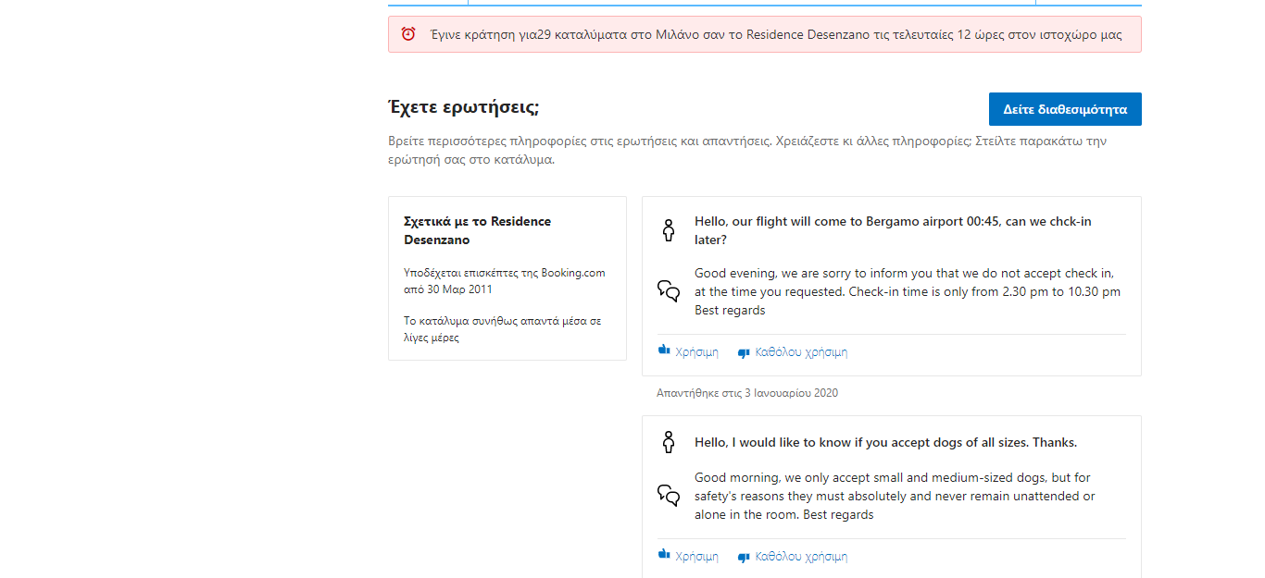
Task: Click the thumbs-up icon under the check-in answer
Action: tap(663, 351)
